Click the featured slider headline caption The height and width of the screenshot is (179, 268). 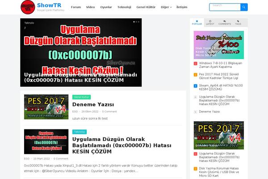point(80,77)
